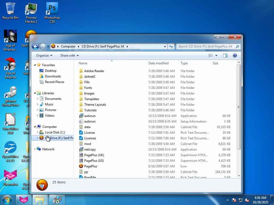Launch Process Hacker 2 from desktop

pyautogui.click(x=31, y=13)
